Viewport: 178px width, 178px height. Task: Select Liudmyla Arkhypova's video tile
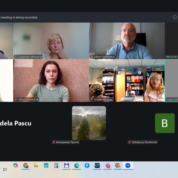pos(51,41)
